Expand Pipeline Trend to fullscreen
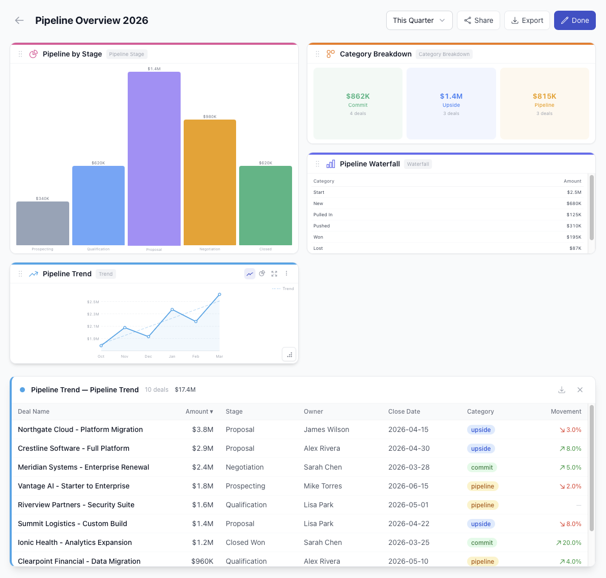 click(x=274, y=274)
